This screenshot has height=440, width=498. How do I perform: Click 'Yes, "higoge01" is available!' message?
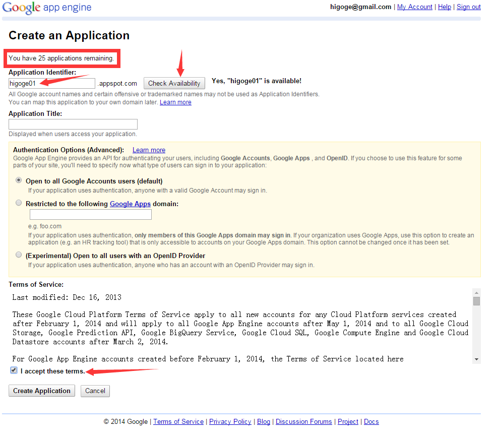click(257, 81)
